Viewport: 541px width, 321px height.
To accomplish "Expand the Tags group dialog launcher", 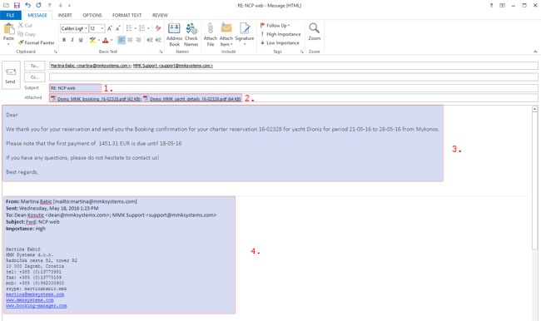I will (x=302, y=52).
